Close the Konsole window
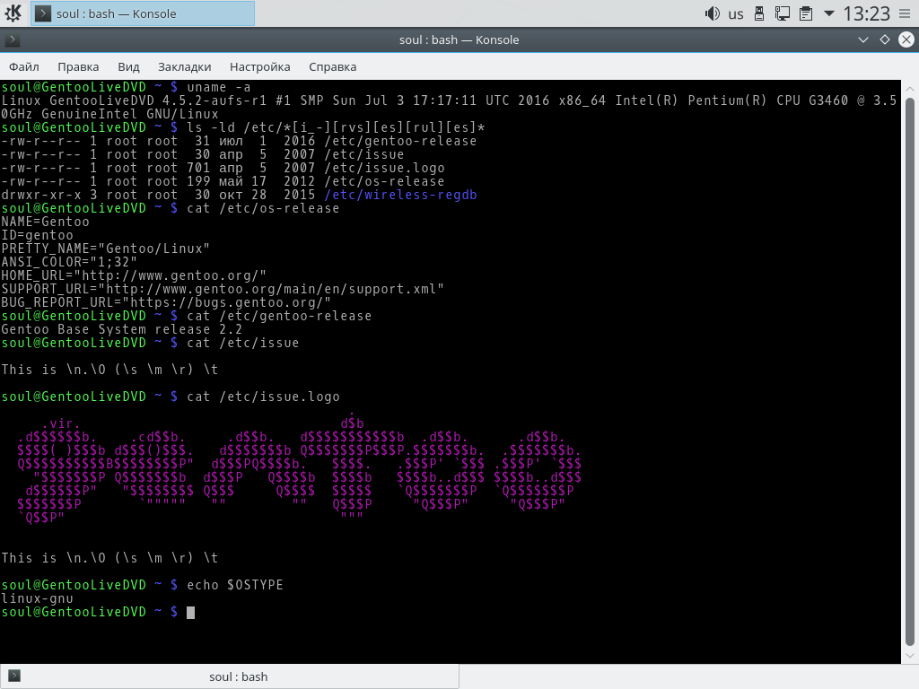The width and height of the screenshot is (919, 689). [x=906, y=39]
